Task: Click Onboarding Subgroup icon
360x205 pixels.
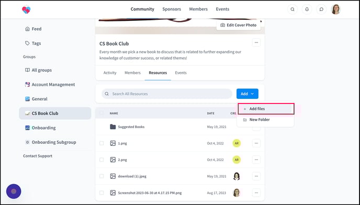Action: [x=27, y=142]
